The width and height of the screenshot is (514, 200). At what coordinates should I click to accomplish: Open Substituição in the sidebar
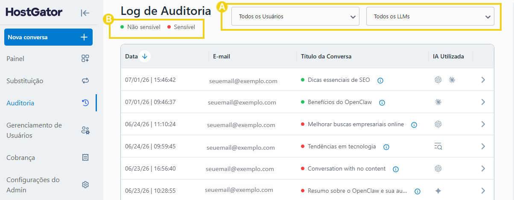click(25, 81)
